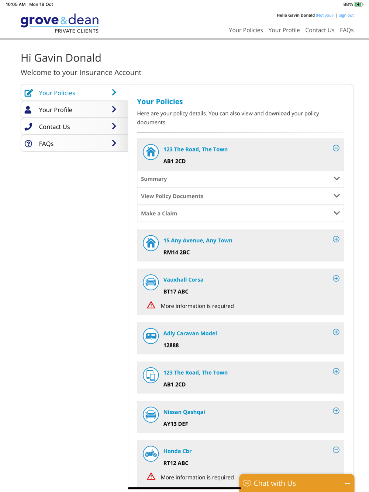Click the Vauxhall Corsa car icon
Screen dimensions: 369x492
coord(151,283)
